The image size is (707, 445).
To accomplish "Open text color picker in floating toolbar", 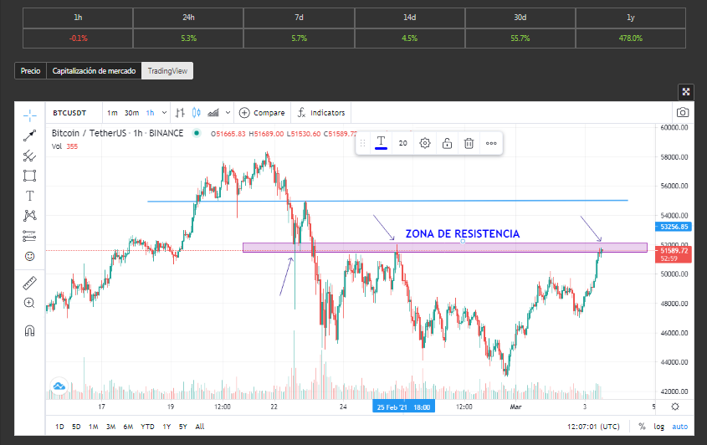I will (x=381, y=143).
